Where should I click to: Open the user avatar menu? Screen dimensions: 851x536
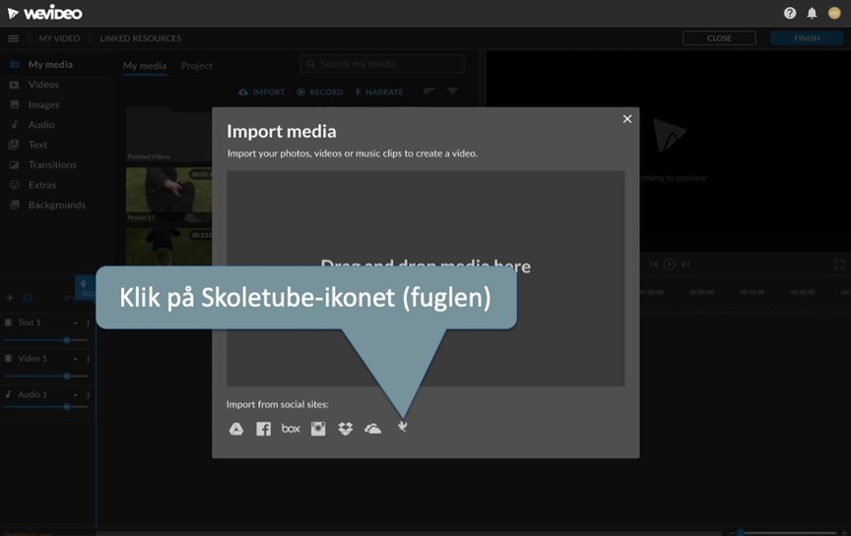pyautogui.click(x=834, y=13)
